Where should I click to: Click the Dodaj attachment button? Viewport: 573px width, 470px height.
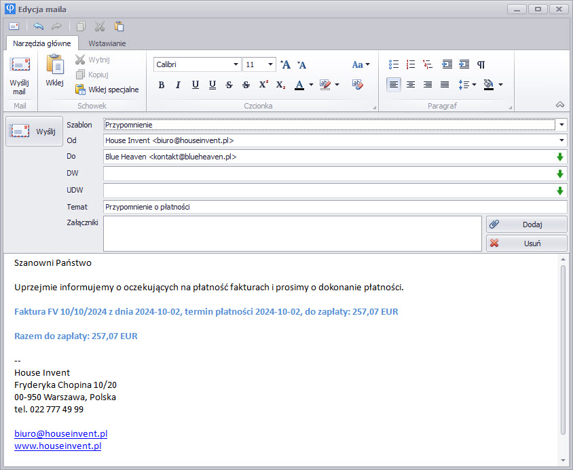point(526,224)
